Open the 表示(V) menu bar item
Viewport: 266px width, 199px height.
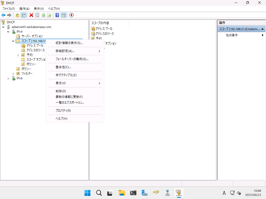pos(39,9)
